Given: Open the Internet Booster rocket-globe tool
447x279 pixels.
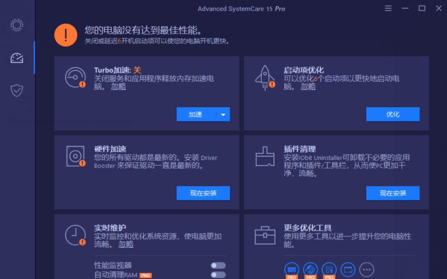Looking at the screenshot, I should (310, 270).
